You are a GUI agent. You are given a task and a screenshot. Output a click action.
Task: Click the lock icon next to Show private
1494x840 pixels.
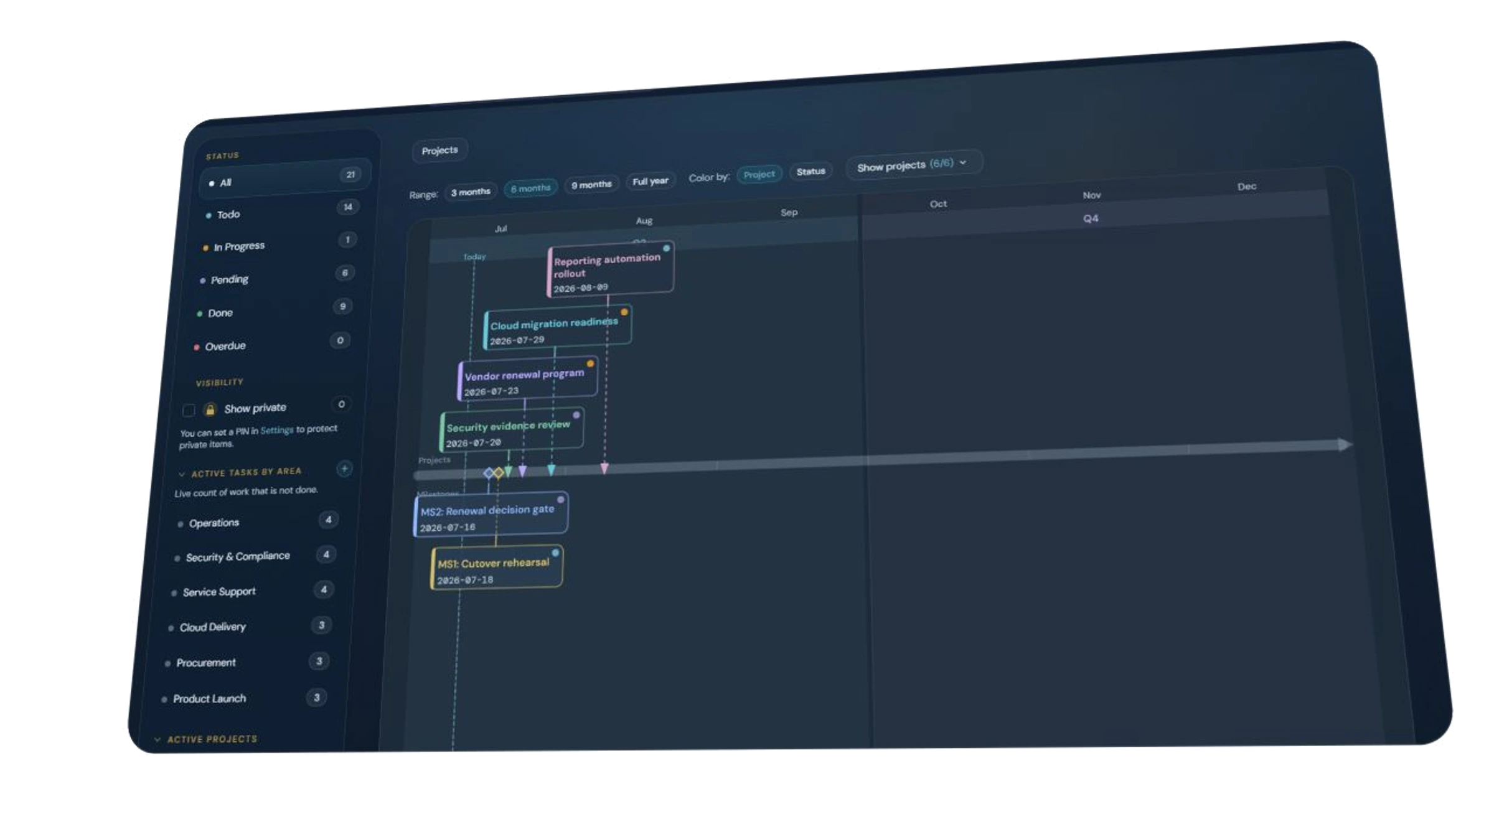click(210, 409)
